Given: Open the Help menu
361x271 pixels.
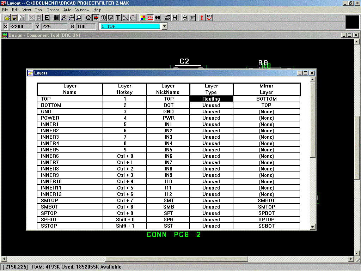Looking at the screenshot, I should point(97,10).
